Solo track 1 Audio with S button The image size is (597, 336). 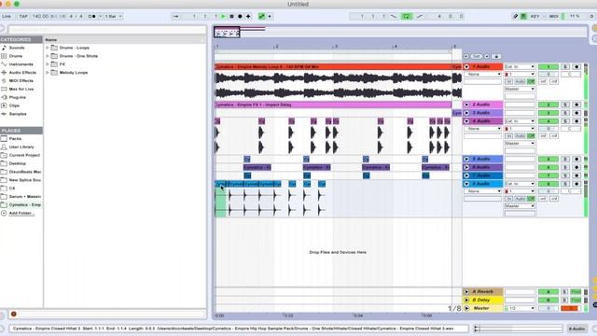coord(565,66)
